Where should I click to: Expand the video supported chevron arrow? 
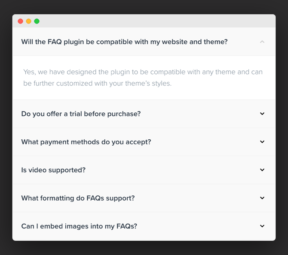point(262,170)
